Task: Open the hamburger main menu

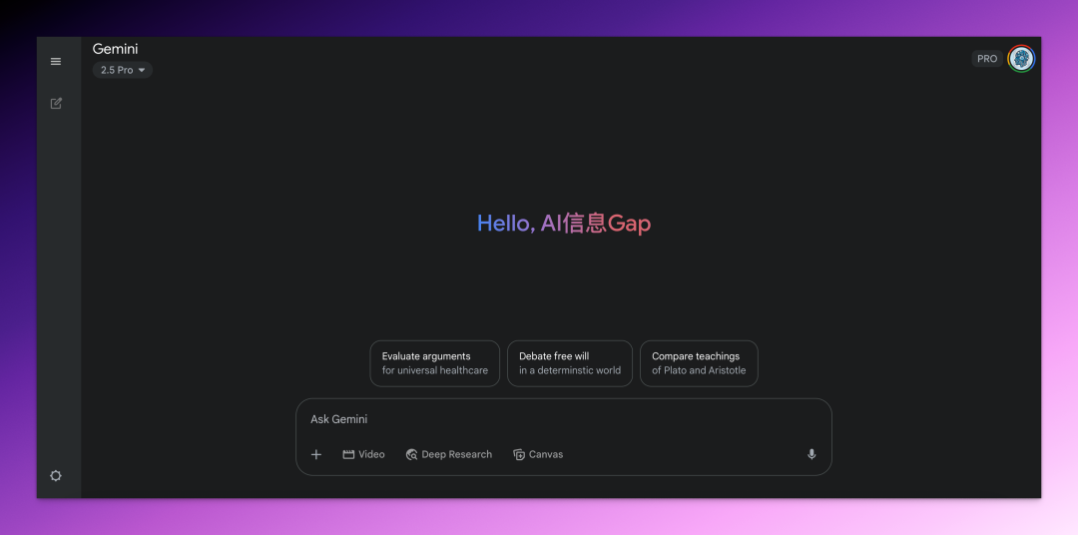Action: (56, 61)
